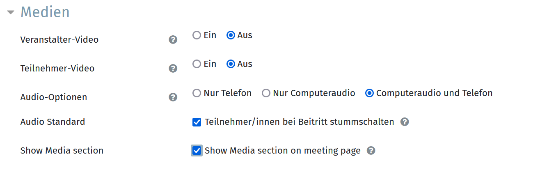Image resolution: width=556 pixels, height=170 pixels.
Task: Click the Veranstalter-Video field label
Action: [x=59, y=40]
